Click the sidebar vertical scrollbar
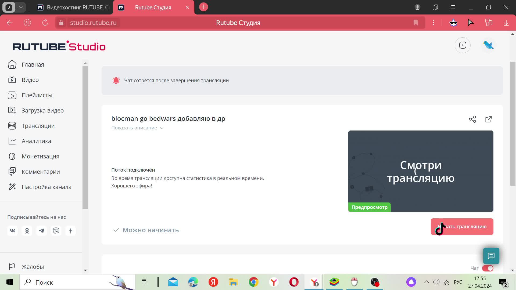 click(x=85, y=137)
